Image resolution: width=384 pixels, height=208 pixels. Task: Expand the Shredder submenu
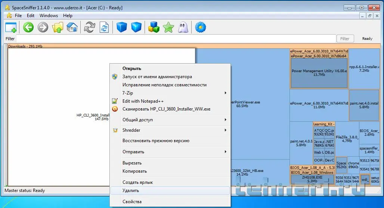coord(170,130)
